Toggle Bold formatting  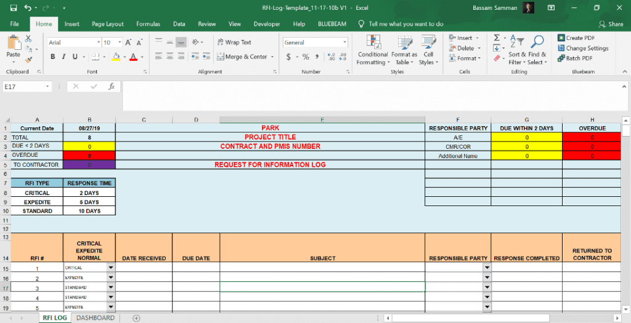coord(53,57)
